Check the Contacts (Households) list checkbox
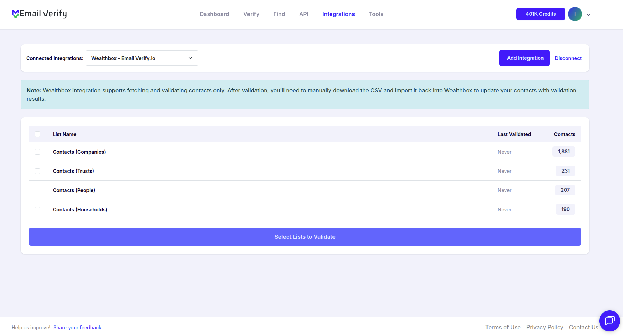Image resolution: width=623 pixels, height=336 pixels. [x=37, y=210]
